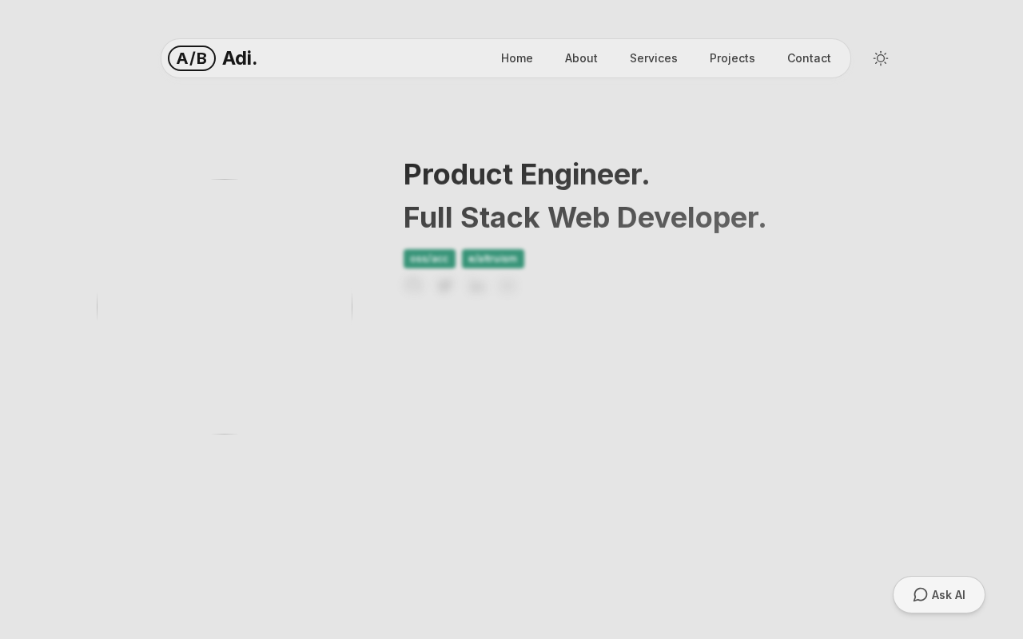Click the right green badge under the headings
1023x639 pixels.
pyautogui.click(x=493, y=259)
